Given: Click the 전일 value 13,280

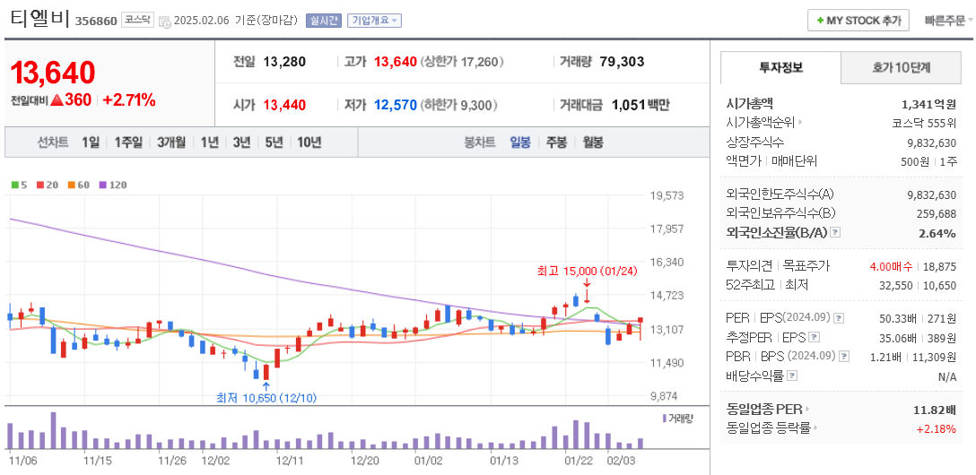Looking at the screenshot, I should point(284,62).
